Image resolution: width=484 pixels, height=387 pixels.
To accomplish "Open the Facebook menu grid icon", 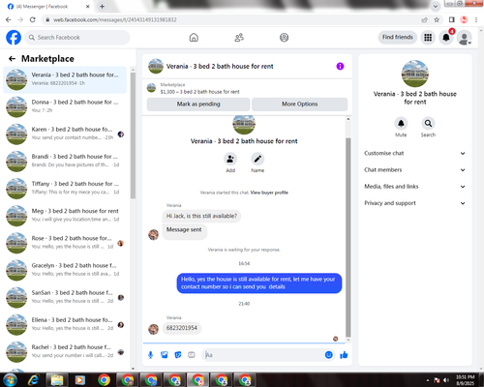I will [x=428, y=38].
